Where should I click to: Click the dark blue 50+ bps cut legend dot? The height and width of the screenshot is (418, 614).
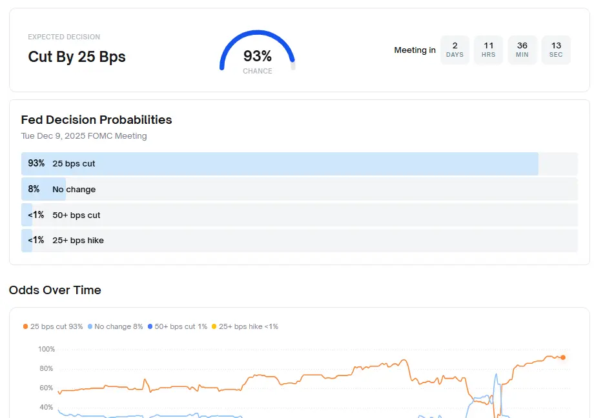150,326
